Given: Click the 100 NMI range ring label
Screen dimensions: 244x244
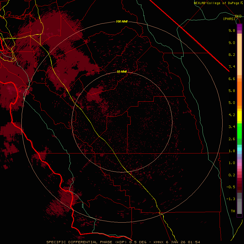Looking at the screenshot, I should click(x=122, y=21).
